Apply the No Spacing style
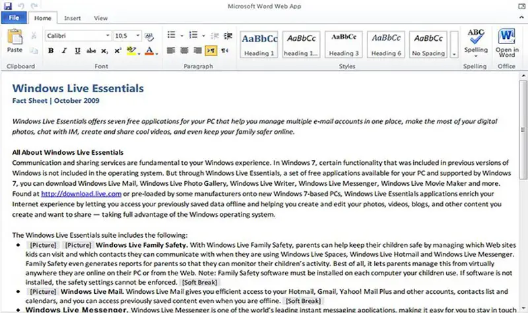 point(428,44)
